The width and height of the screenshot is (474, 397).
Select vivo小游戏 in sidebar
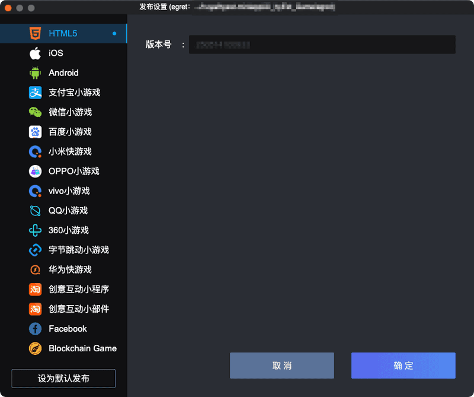pos(69,191)
